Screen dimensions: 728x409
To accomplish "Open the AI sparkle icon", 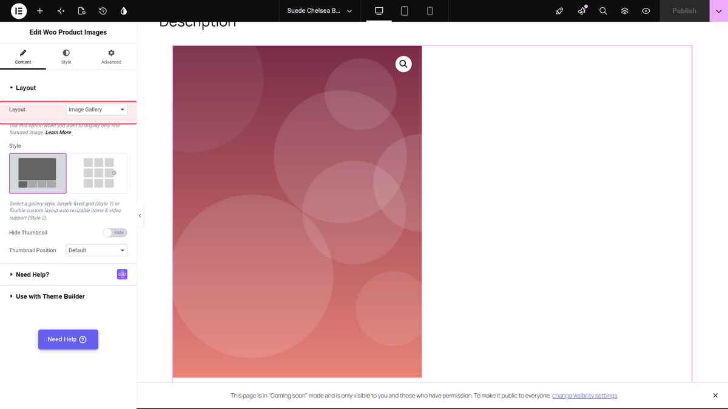I will coord(61,11).
